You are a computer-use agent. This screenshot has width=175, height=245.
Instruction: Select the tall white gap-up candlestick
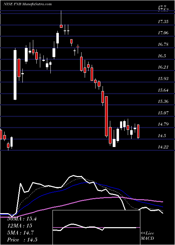[15, 75]
